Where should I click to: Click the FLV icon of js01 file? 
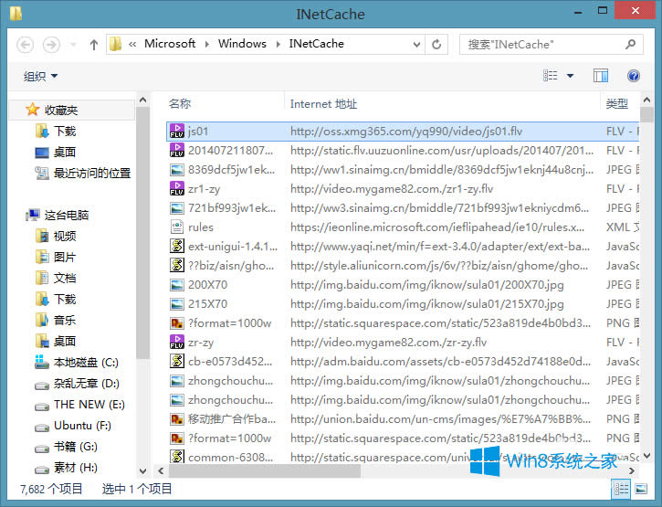[x=177, y=132]
